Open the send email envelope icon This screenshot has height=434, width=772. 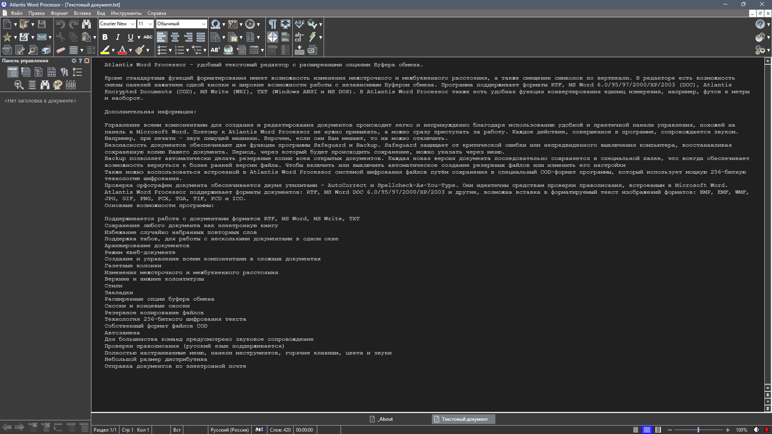pos(42,37)
